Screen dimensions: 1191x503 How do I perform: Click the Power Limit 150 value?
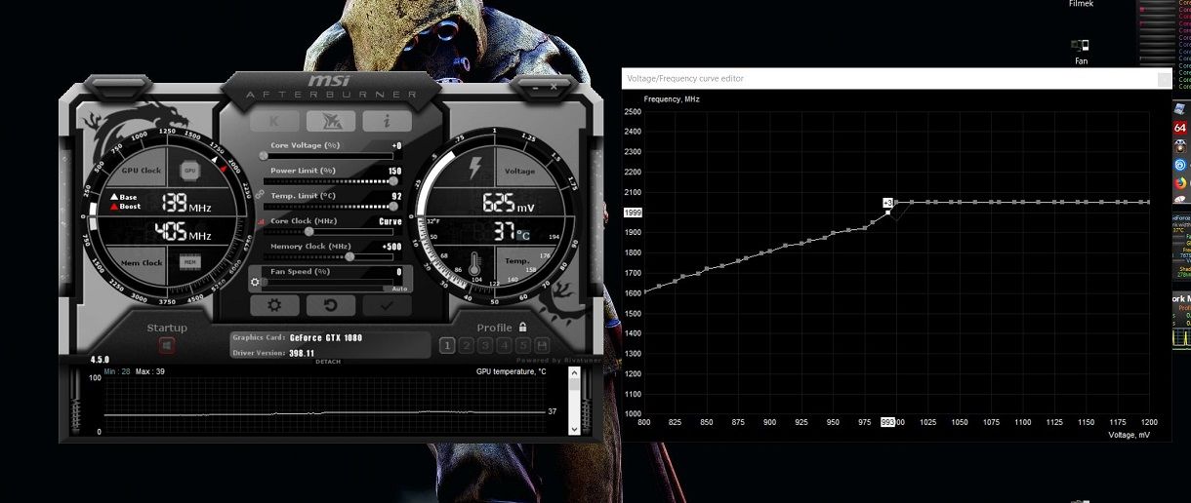point(395,171)
